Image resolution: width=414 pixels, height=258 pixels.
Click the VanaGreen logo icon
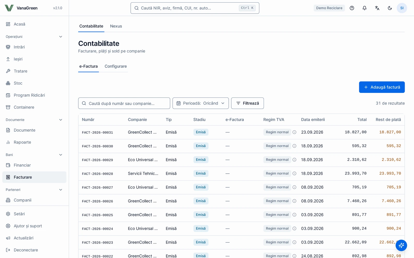(x=9, y=8)
